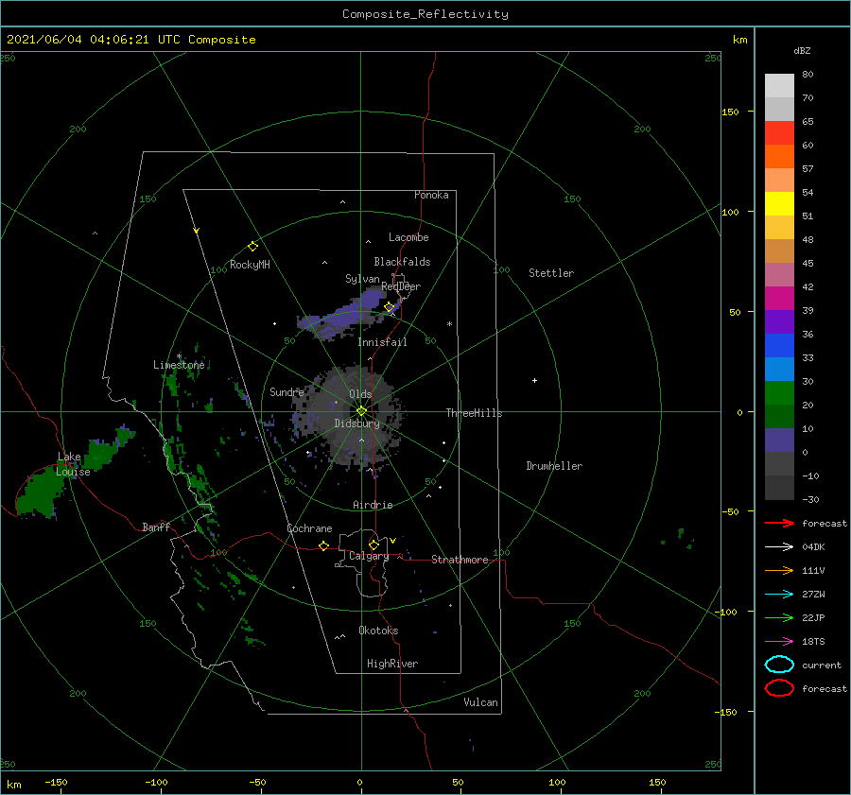This screenshot has height=795, width=851.
Task: Click the Cochrane town label
Action: coord(309,528)
